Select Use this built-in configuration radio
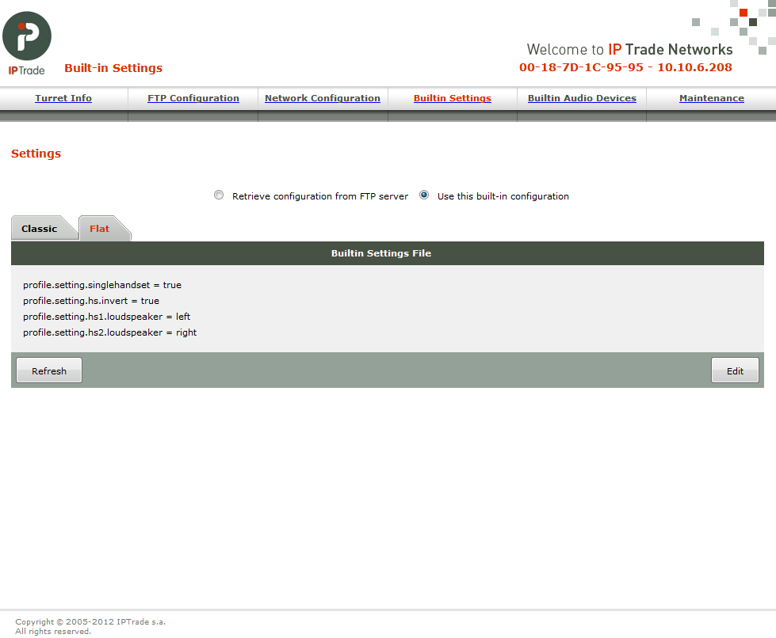Image resolution: width=776 pixels, height=638 pixels. click(424, 196)
